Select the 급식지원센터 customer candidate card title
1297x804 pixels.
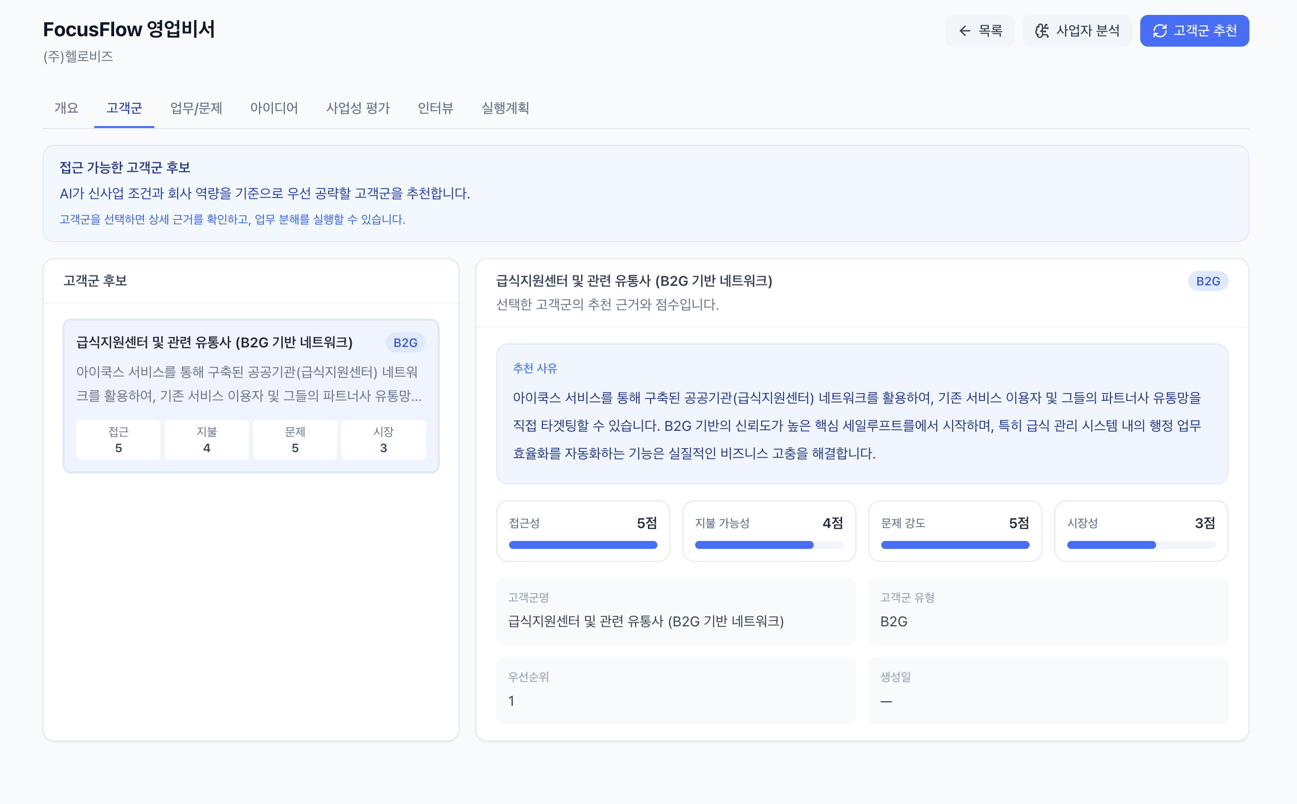click(214, 342)
